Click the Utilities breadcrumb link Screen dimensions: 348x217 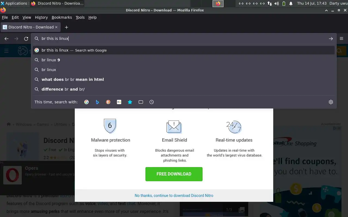click(x=60, y=125)
